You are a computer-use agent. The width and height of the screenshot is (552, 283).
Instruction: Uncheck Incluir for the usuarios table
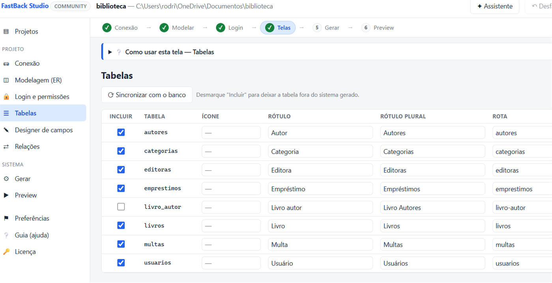coord(121,263)
